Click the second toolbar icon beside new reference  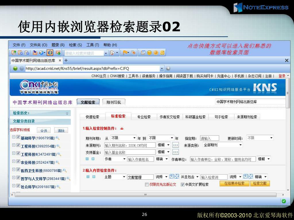20,53
